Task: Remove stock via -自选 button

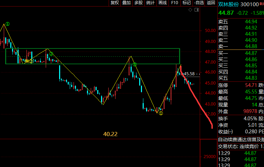Action: pos(199,3)
